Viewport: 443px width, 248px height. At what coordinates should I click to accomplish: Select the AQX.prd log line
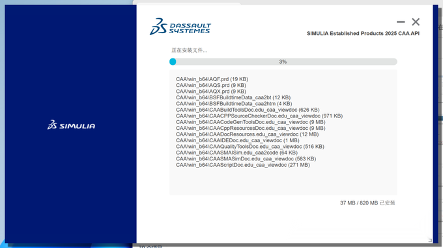click(211, 92)
